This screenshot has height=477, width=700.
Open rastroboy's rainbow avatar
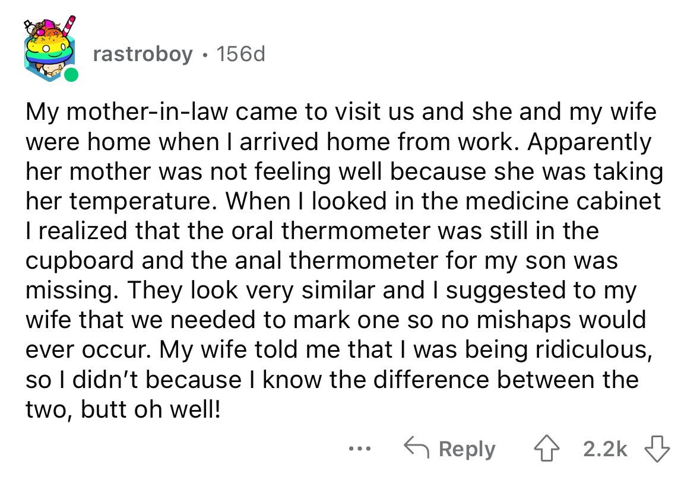(49, 50)
